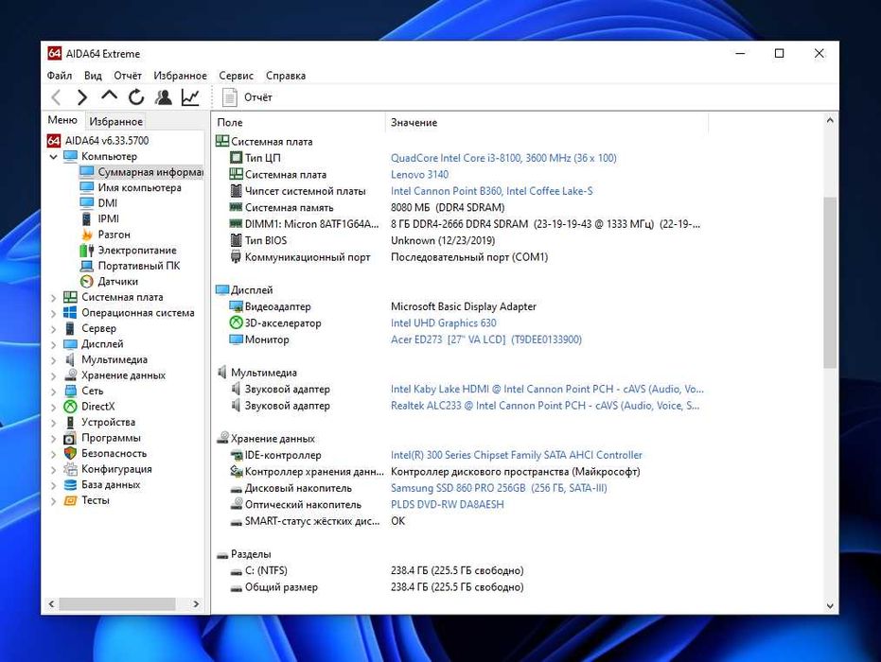Expand the Дисплей node chevron
Image resolution: width=881 pixels, height=662 pixels.
(53, 345)
